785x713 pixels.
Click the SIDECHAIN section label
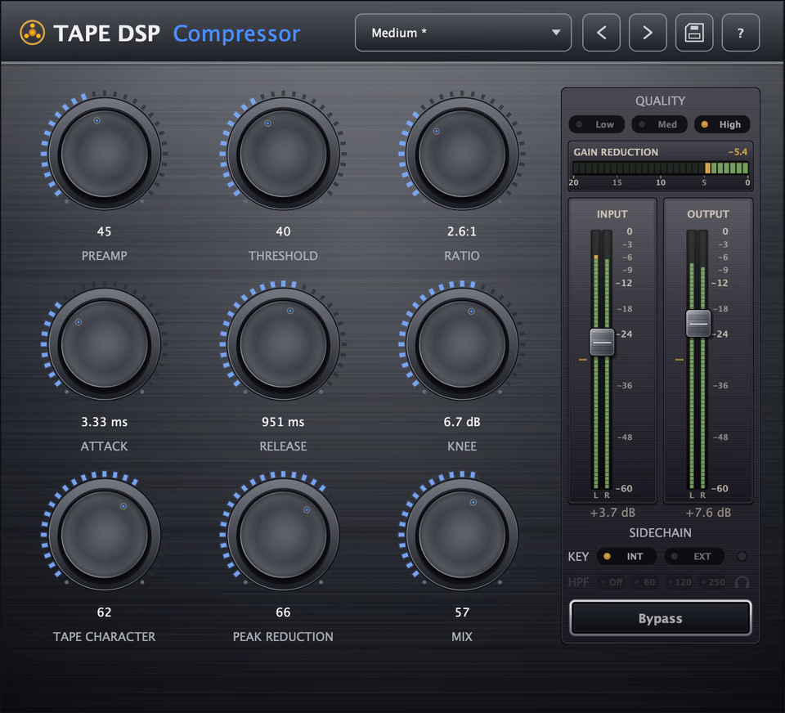click(661, 533)
